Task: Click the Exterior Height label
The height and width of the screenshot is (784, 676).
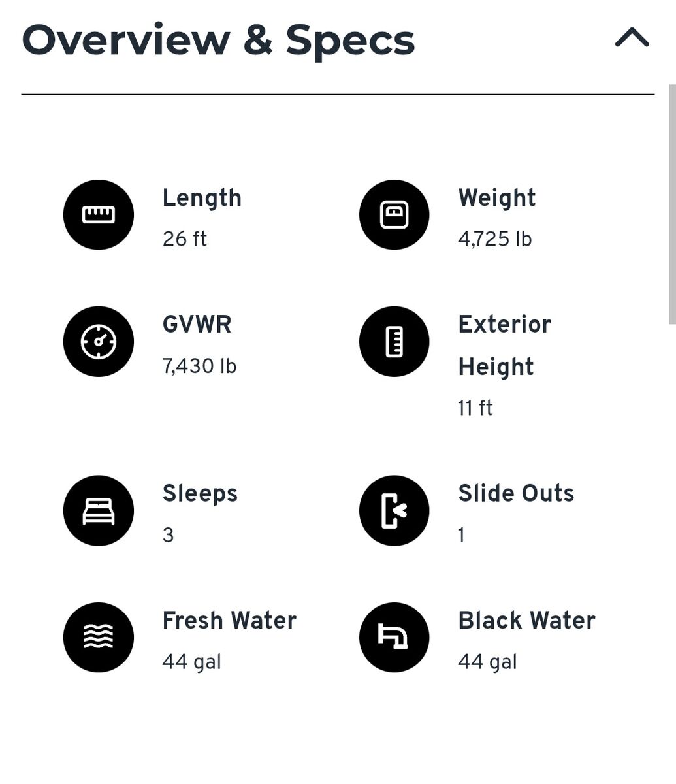Action: (504, 346)
